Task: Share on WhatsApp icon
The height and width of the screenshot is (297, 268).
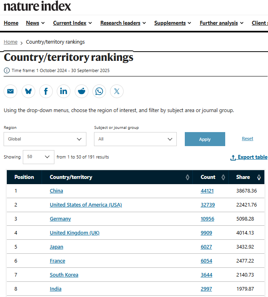Action: (x=99, y=91)
